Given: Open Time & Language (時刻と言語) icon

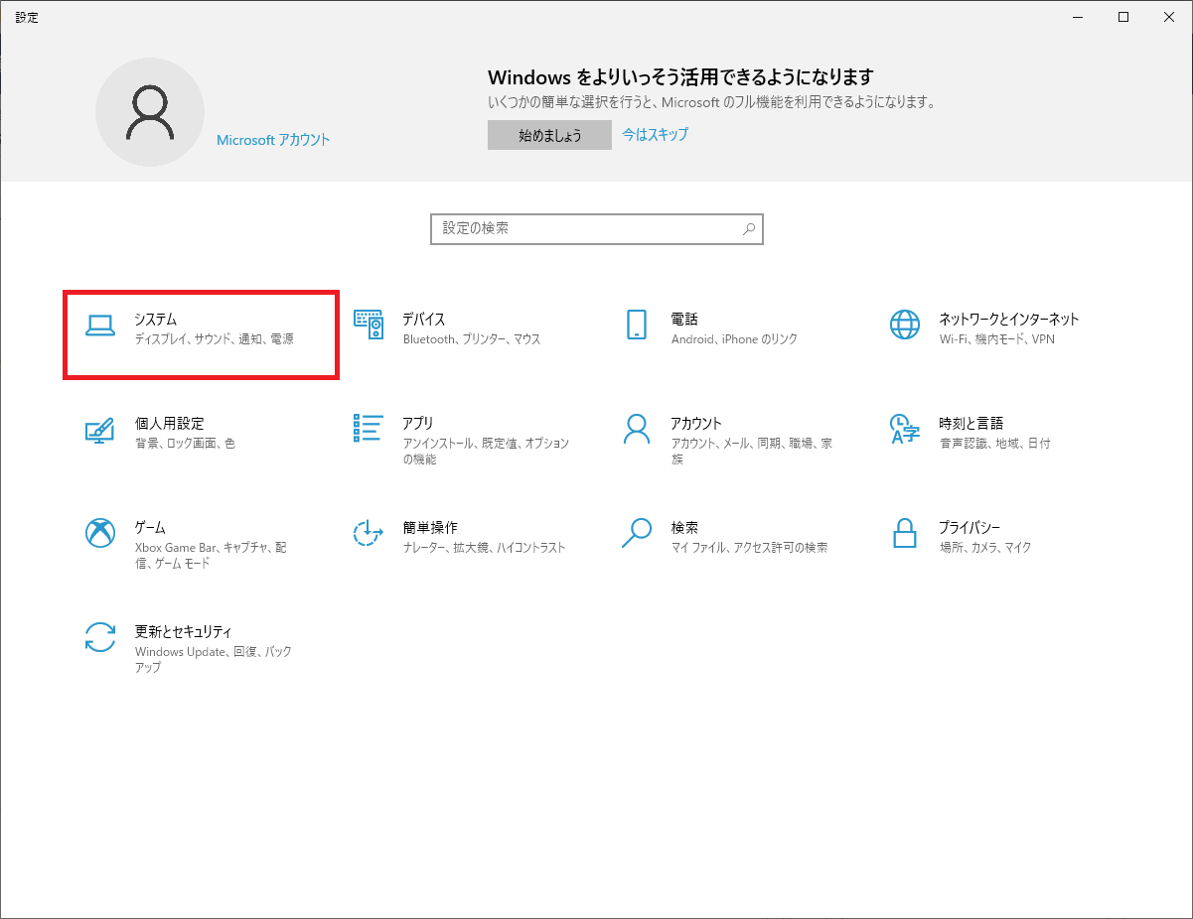Looking at the screenshot, I should [x=905, y=429].
